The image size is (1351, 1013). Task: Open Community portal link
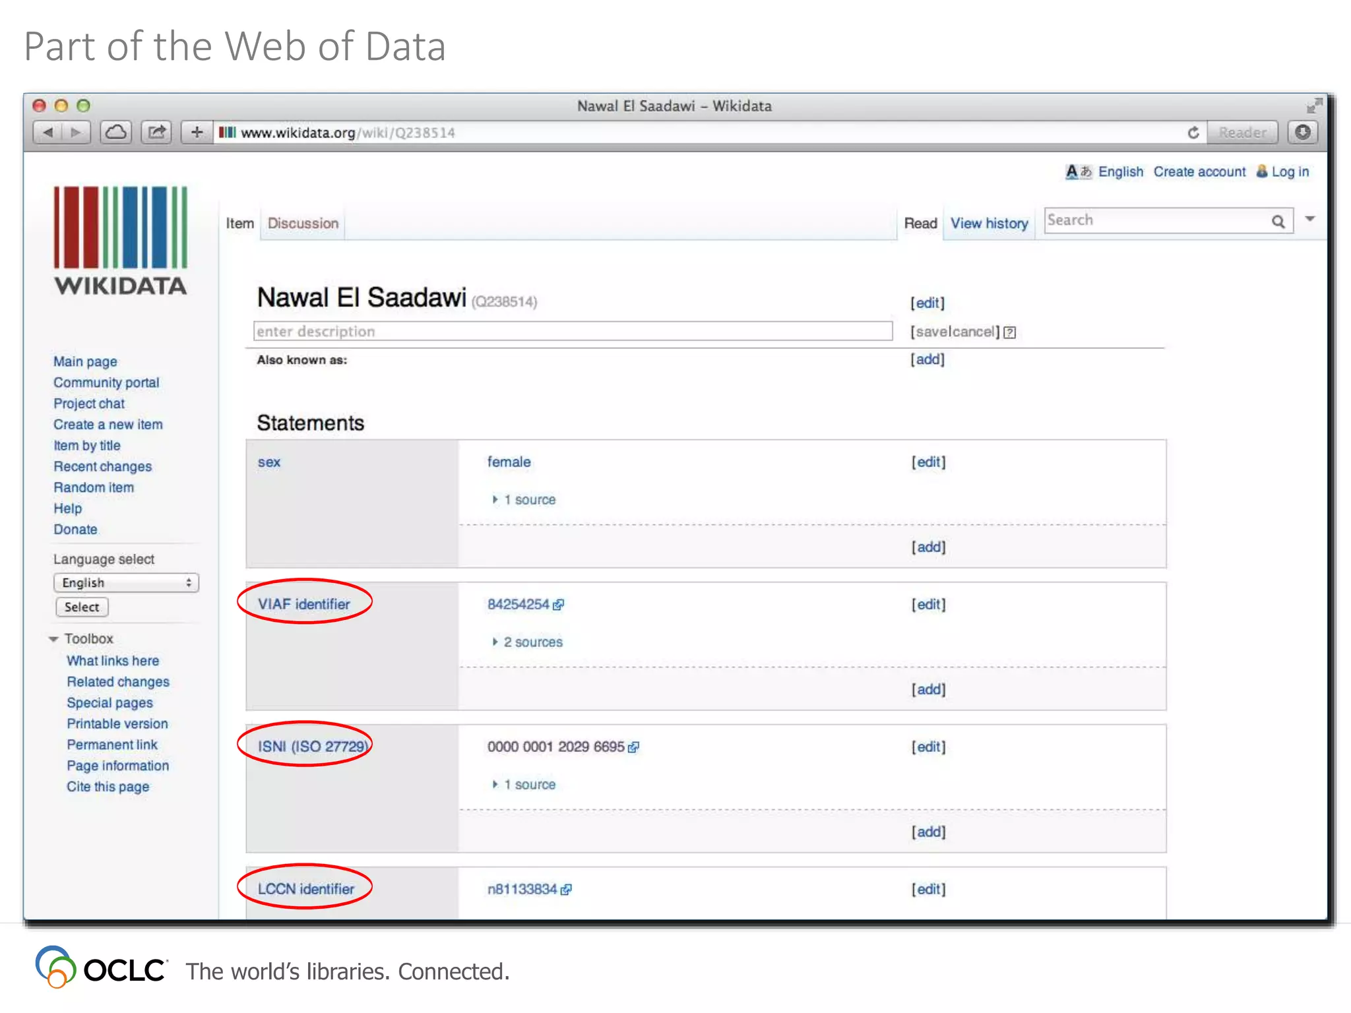106,383
